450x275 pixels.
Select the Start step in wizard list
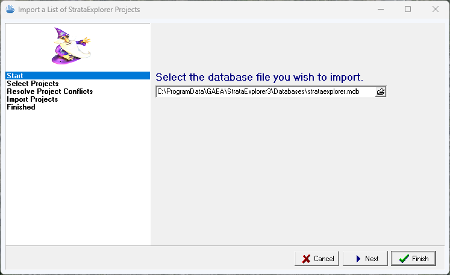coord(15,76)
